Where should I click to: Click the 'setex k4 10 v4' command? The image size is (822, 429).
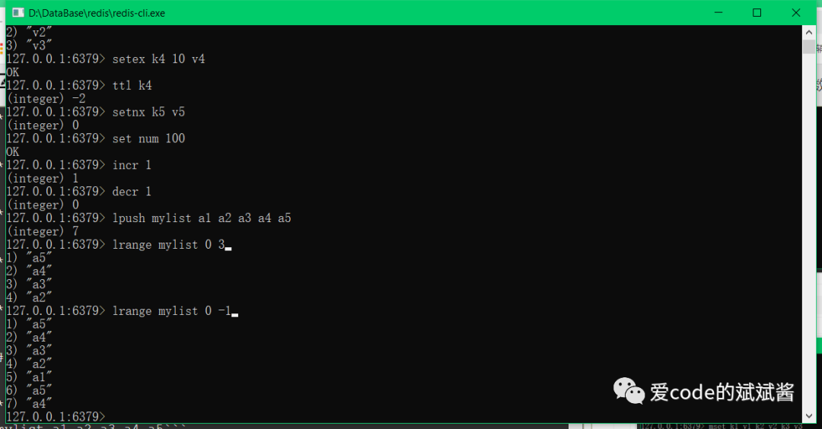pos(158,59)
